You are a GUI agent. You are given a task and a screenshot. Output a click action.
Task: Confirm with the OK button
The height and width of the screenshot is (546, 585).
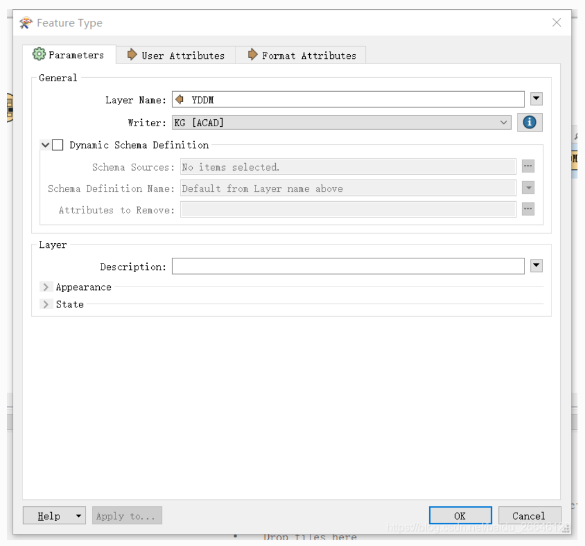[x=460, y=516]
